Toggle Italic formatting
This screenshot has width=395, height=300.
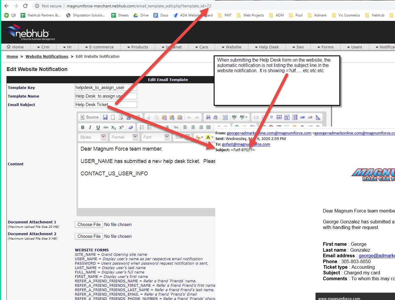click(x=90, y=127)
